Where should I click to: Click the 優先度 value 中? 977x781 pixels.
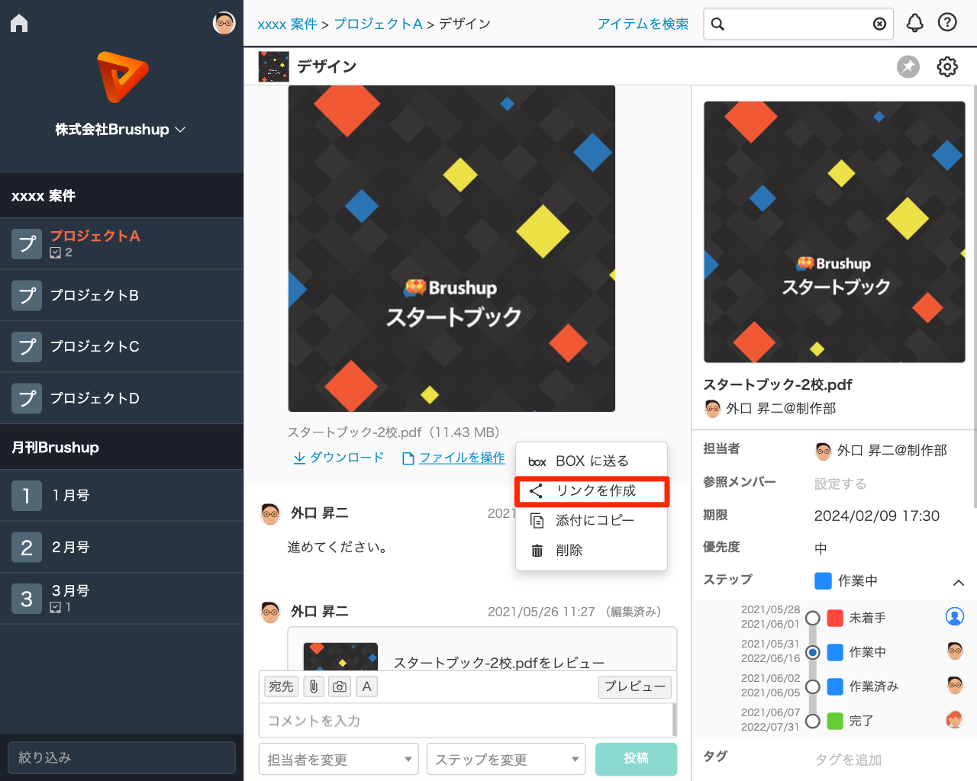pyautogui.click(x=821, y=548)
